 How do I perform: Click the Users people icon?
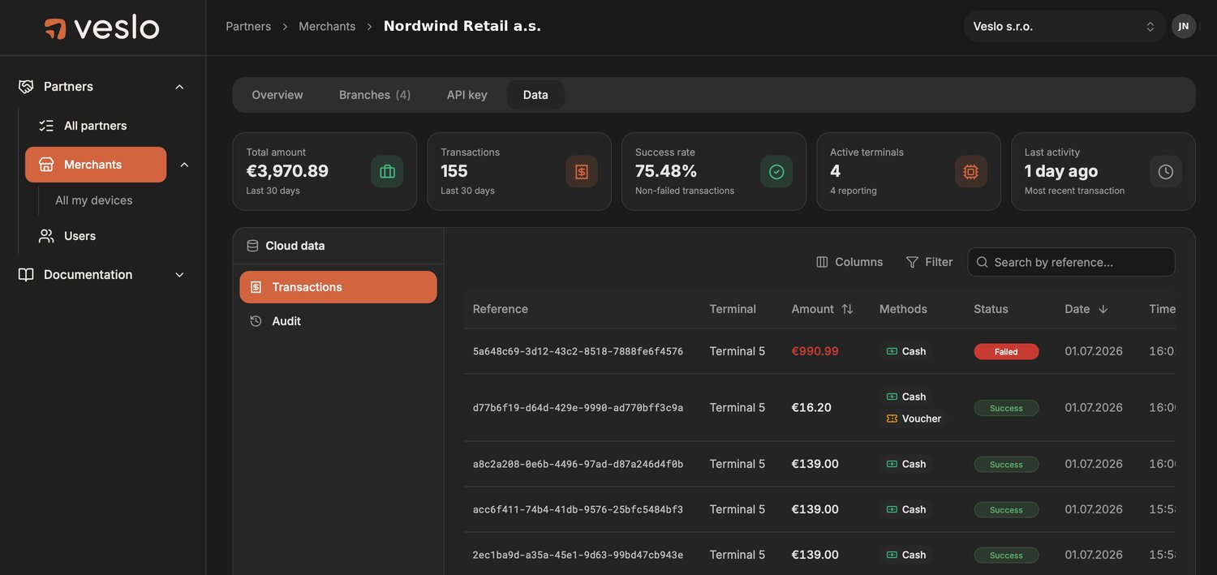pos(46,236)
